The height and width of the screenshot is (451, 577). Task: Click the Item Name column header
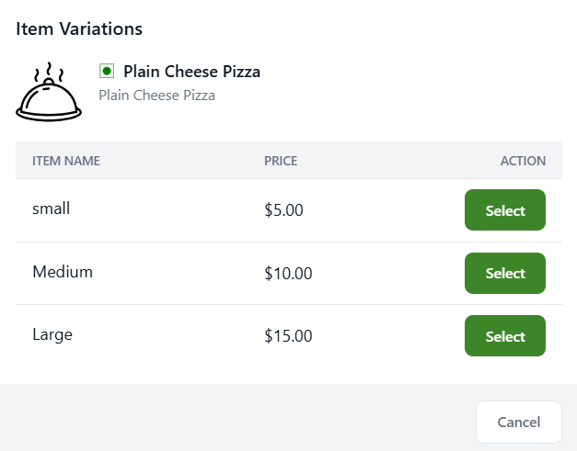pos(66,161)
